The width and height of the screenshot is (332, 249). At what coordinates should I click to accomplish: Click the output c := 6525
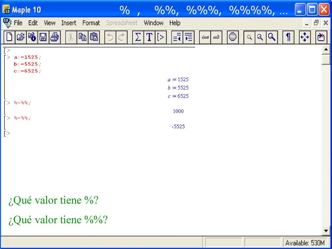click(178, 96)
